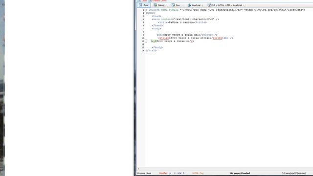Click the HTML Tag status bar entry

198,173
